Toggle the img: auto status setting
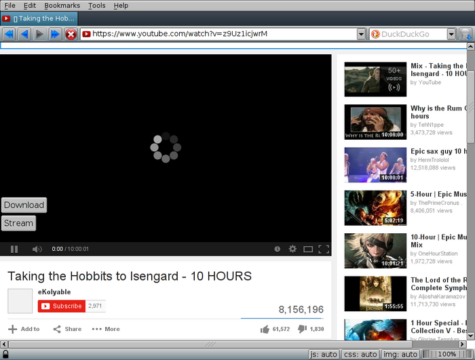 click(x=400, y=354)
